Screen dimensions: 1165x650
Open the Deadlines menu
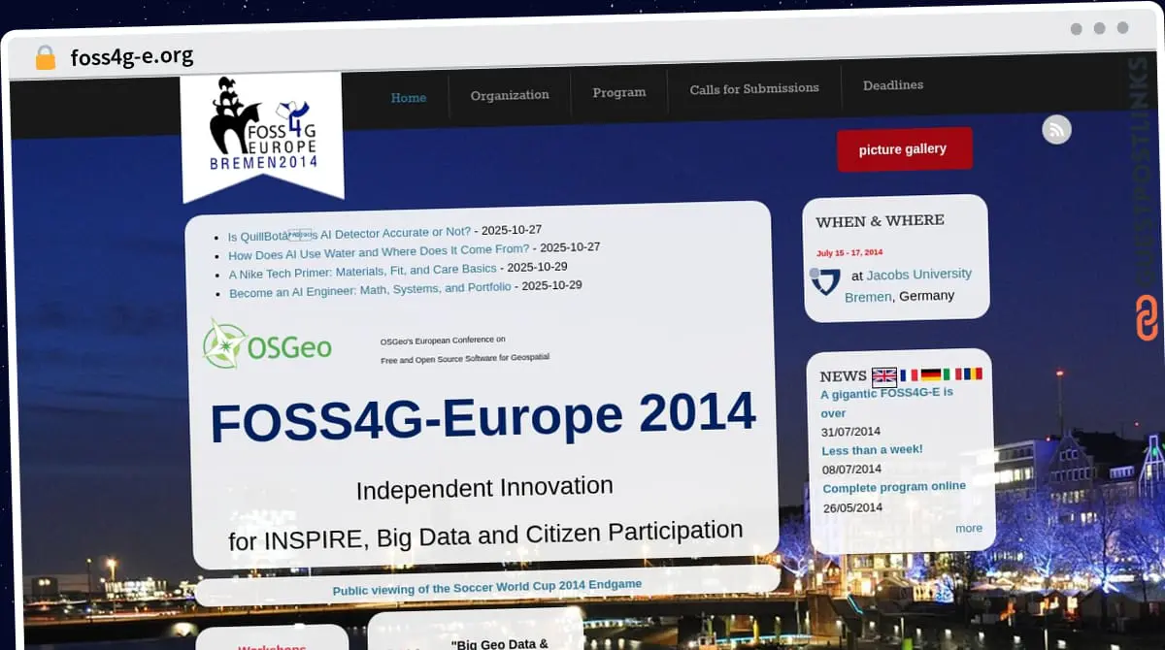coord(893,85)
